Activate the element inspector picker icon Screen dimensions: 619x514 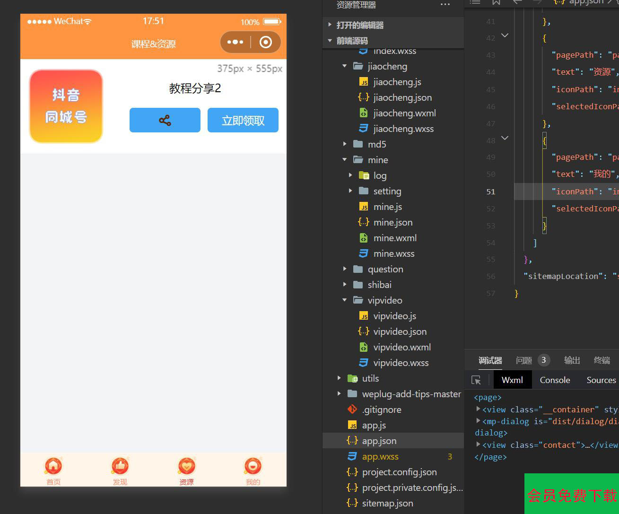[x=476, y=380]
